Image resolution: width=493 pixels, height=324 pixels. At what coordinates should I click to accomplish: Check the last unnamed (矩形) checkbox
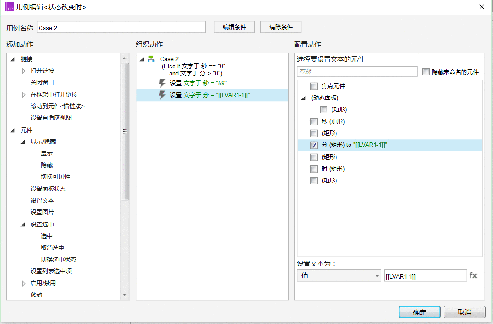coord(314,181)
